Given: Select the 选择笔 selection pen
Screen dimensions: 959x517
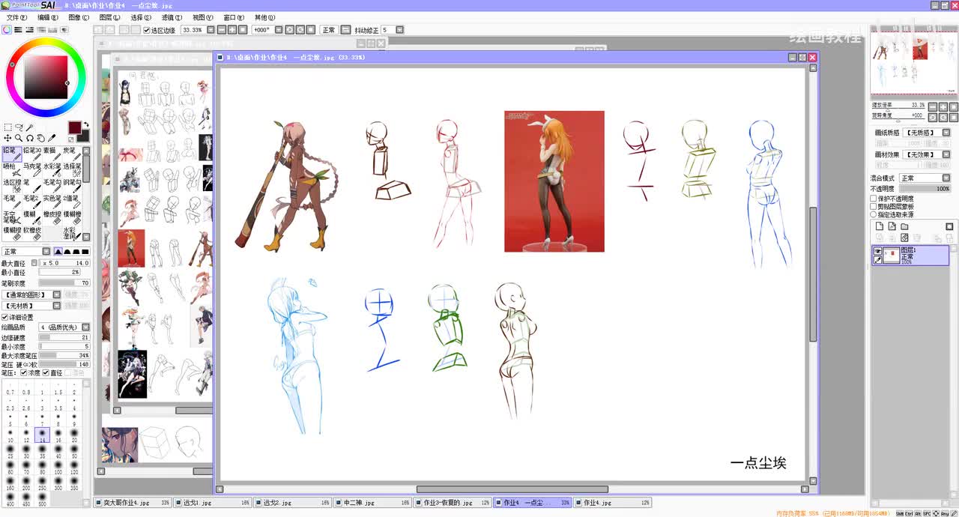Looking at the screenshot, I should [73, 171].
